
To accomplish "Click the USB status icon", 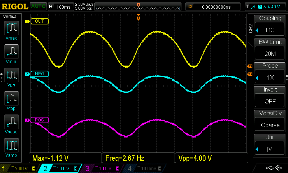I will point(270,168).
